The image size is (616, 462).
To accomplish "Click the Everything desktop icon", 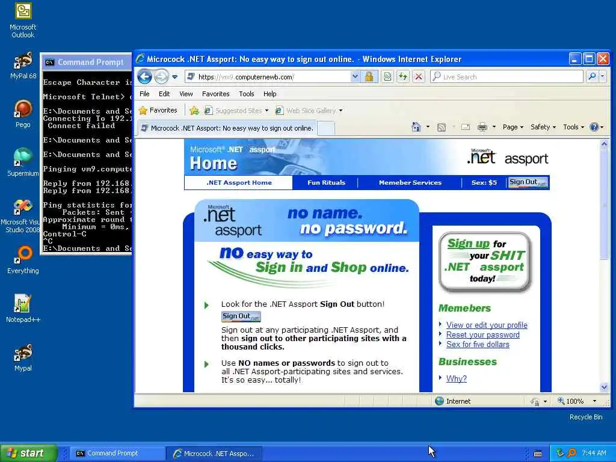I will pyautogui.click(x=23, y=260).
